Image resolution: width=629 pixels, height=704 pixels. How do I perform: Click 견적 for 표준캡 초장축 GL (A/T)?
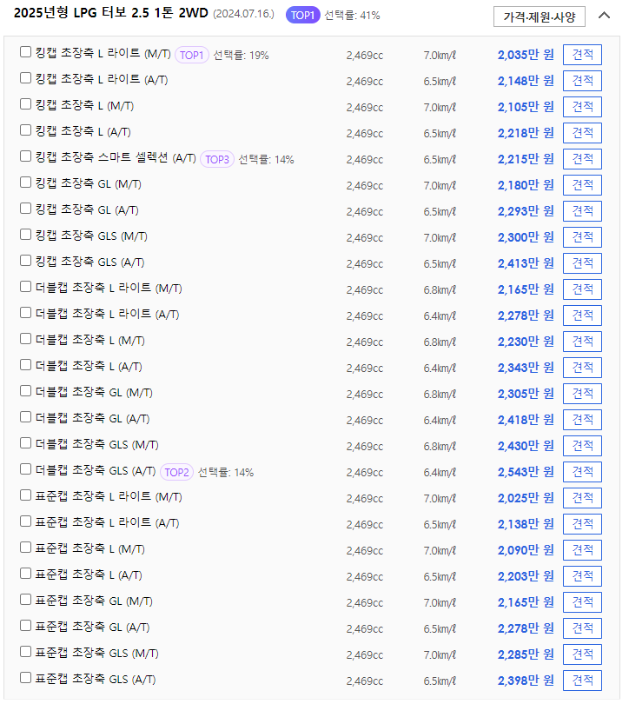click(x=582, y=628)
